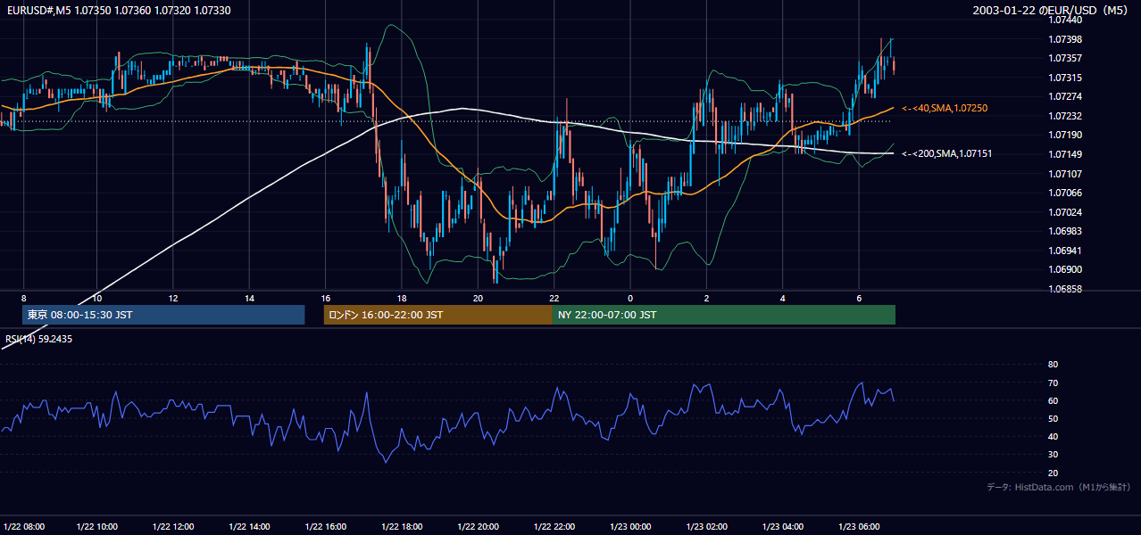Click price axis label 1.07149
Image resolution: width=1141 pixels, height=535 pixels.
coord(1063,154)
